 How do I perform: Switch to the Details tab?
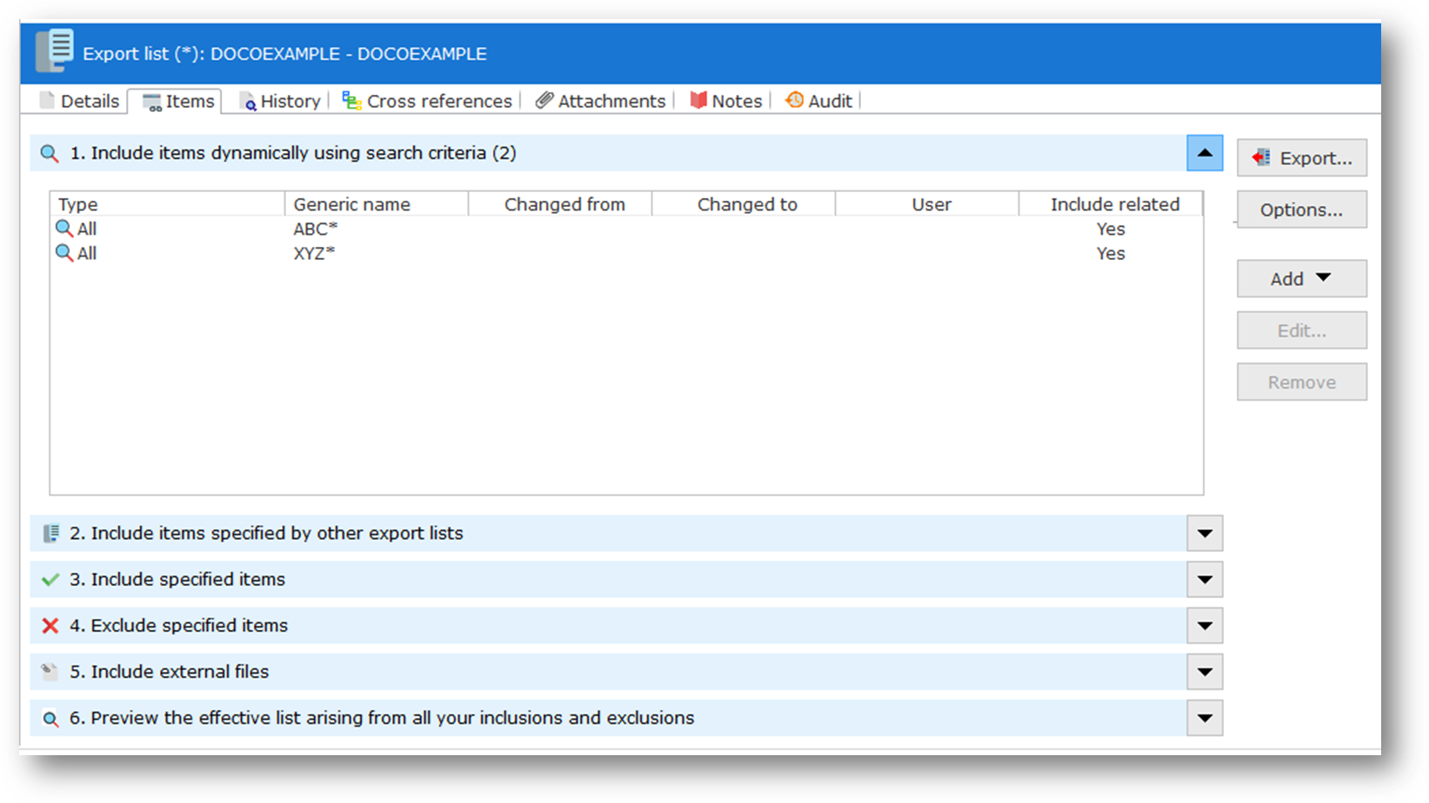(80, 102)
